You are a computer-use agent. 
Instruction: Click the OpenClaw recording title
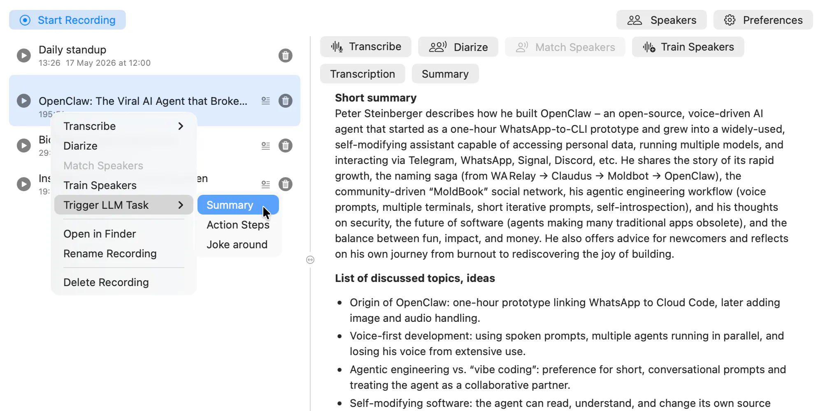click(143, 101)
